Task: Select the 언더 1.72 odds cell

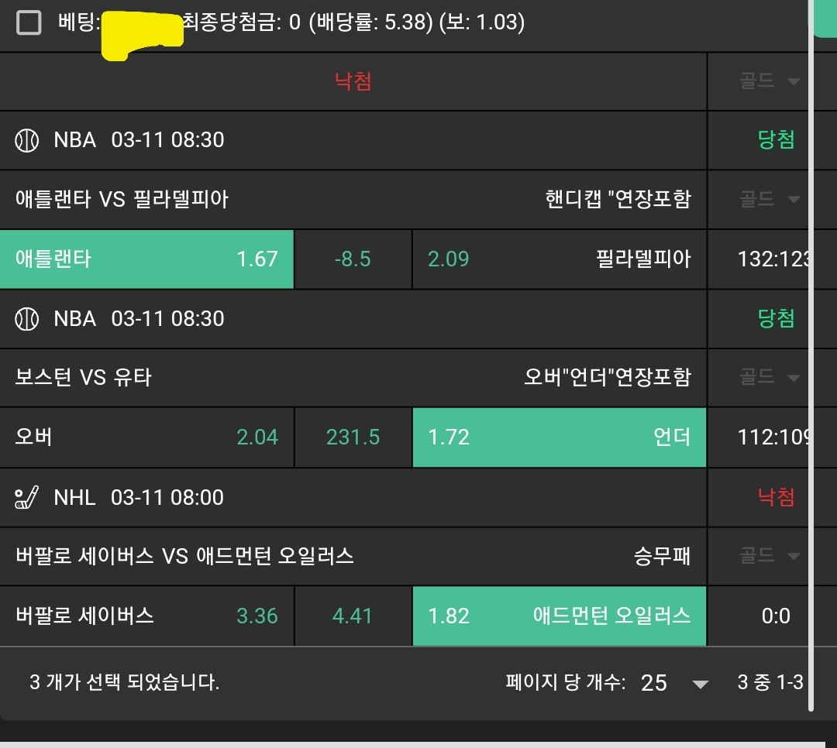Action: (x=559, y=438)
